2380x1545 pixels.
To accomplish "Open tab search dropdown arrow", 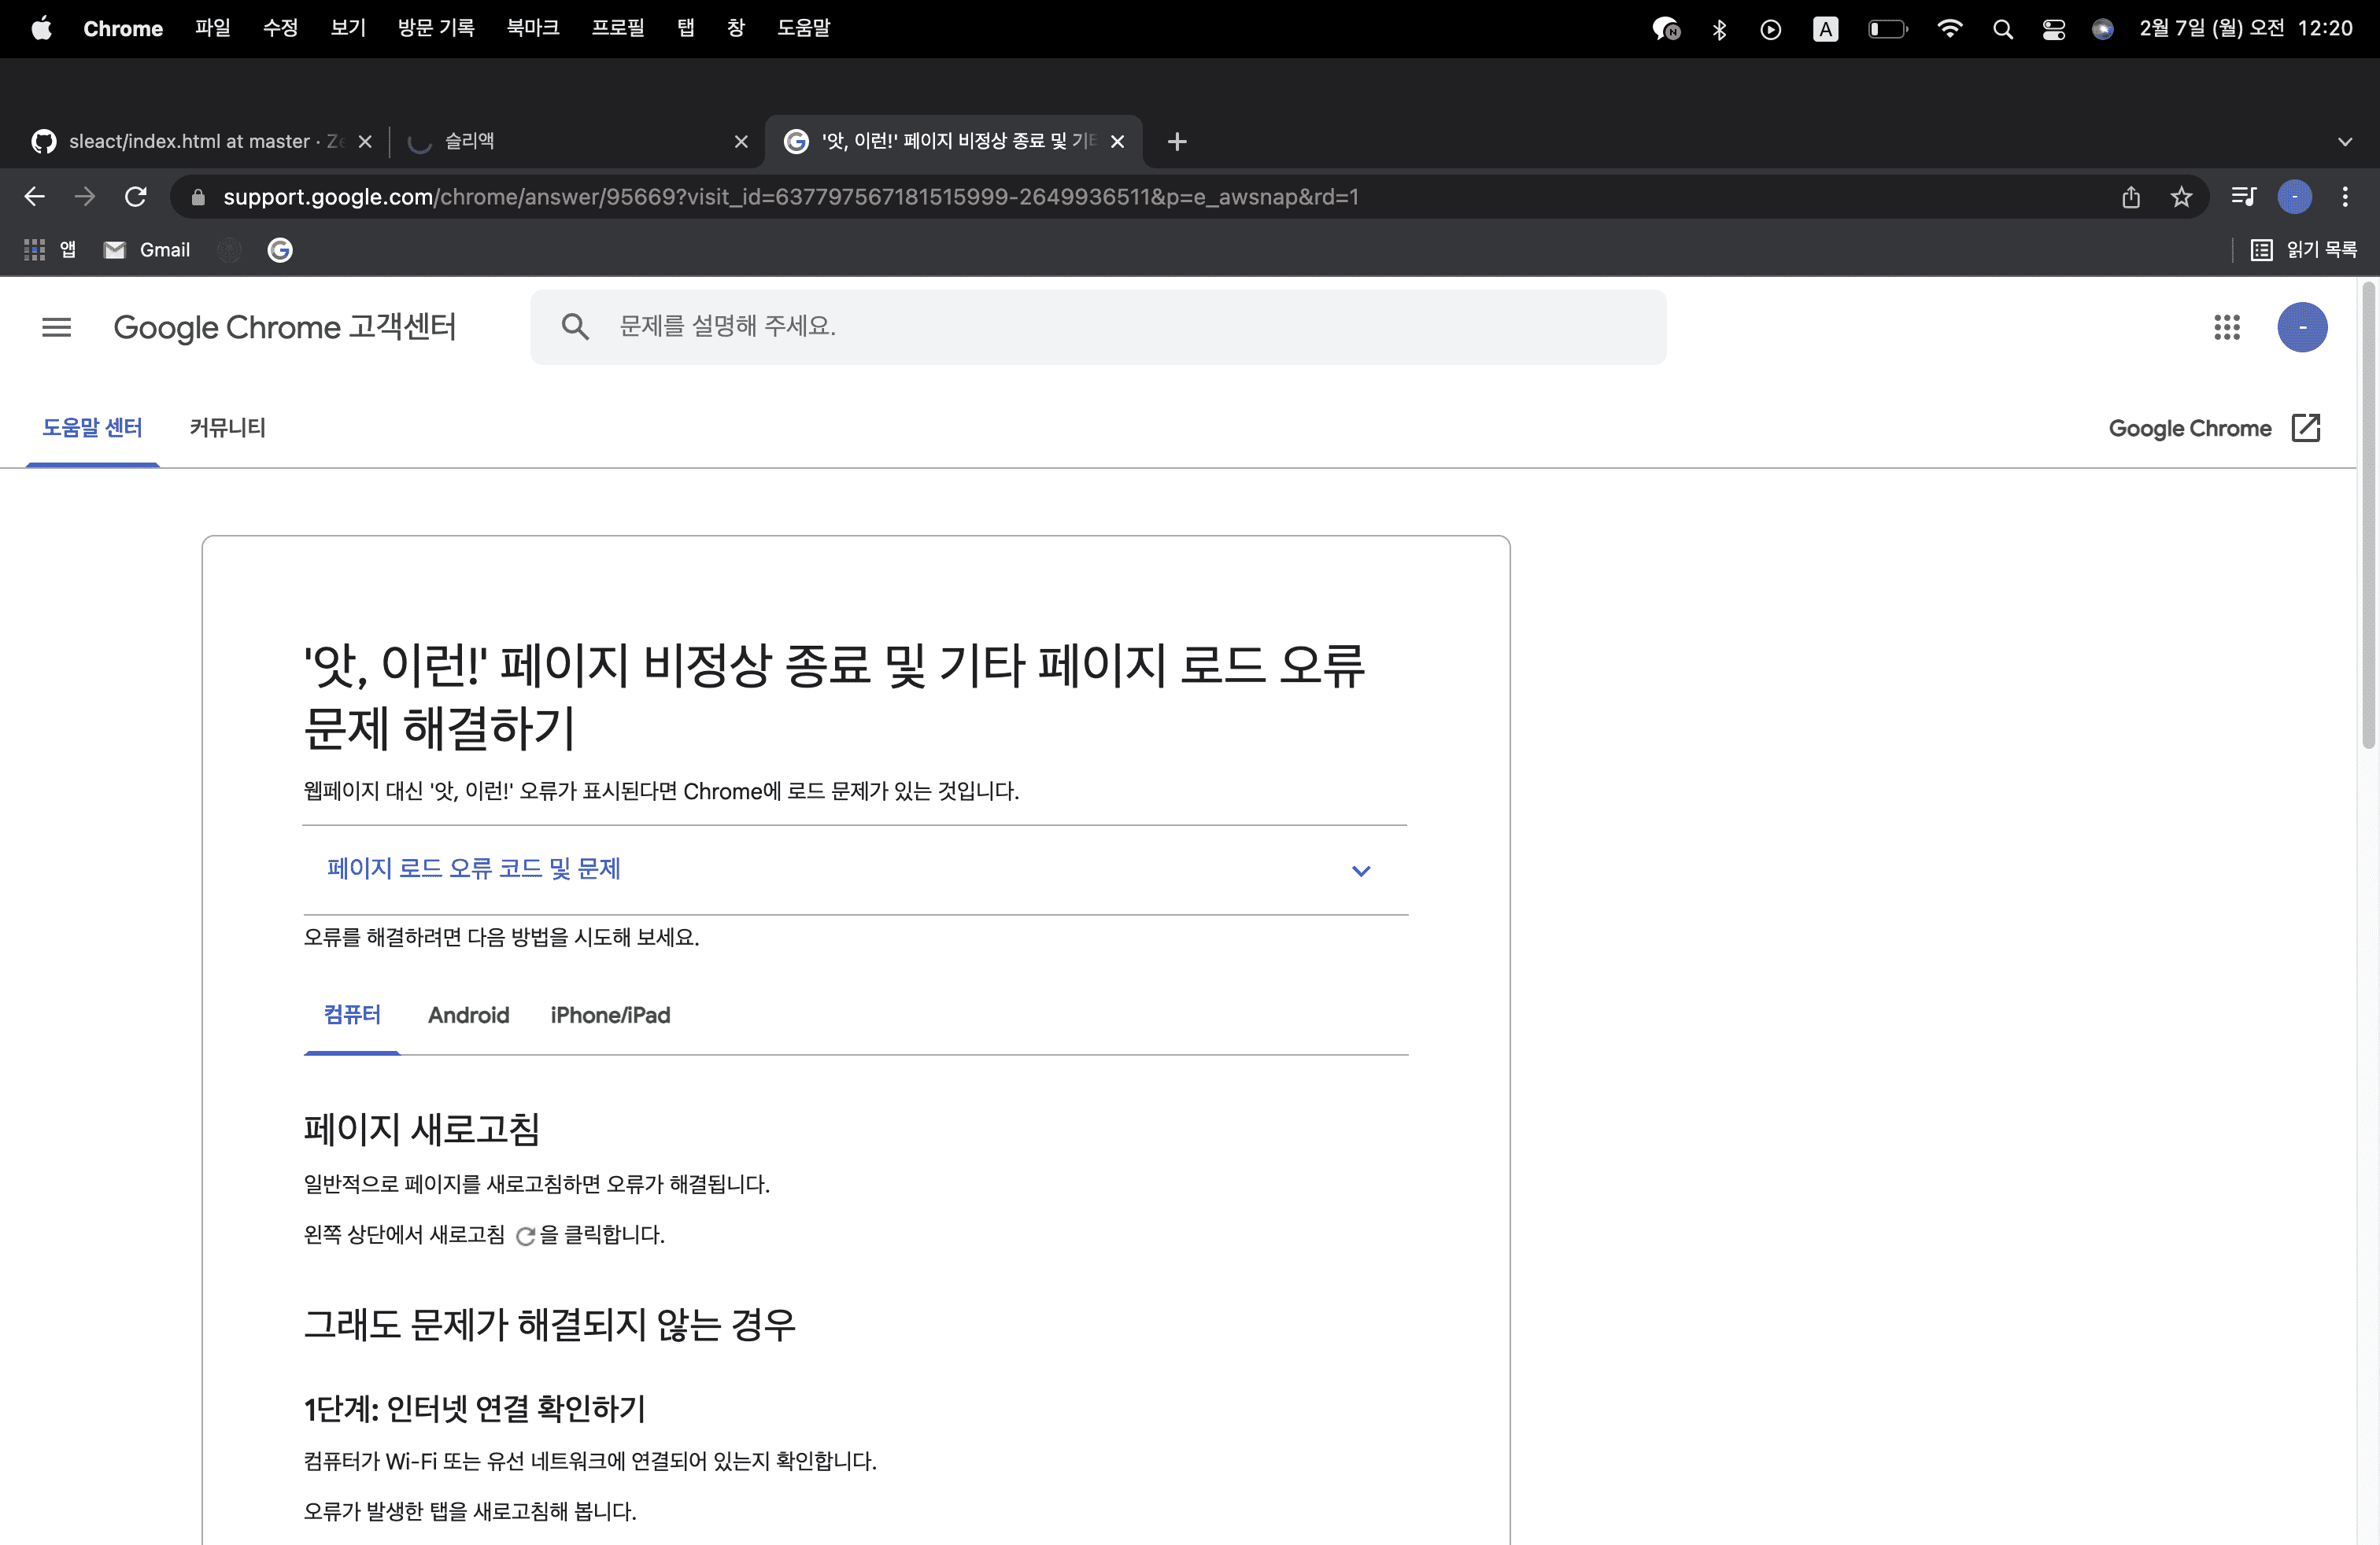I will [x=2344, y=141].
